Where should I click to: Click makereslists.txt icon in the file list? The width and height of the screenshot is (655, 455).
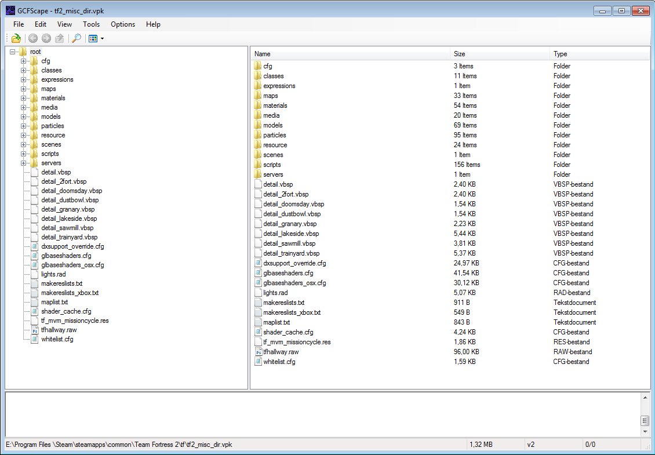(258, 303)
